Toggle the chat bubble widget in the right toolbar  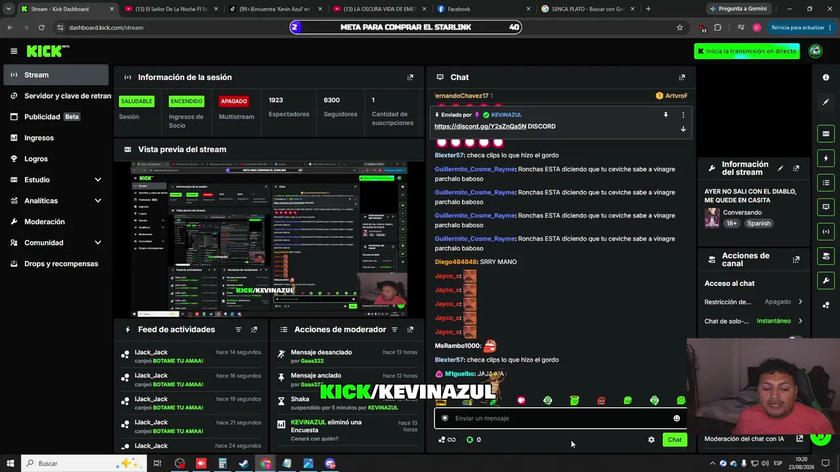826,207
